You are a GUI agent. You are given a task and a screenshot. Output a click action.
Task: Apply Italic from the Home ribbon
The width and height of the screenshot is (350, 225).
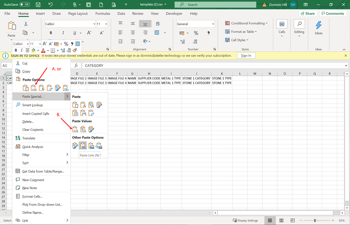pos(63,33)
